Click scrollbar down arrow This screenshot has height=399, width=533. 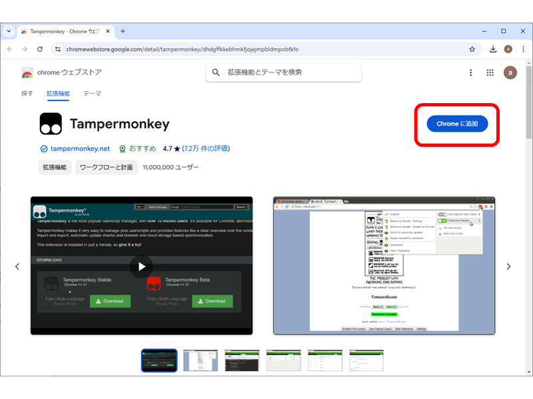click(x=528, y=372)
